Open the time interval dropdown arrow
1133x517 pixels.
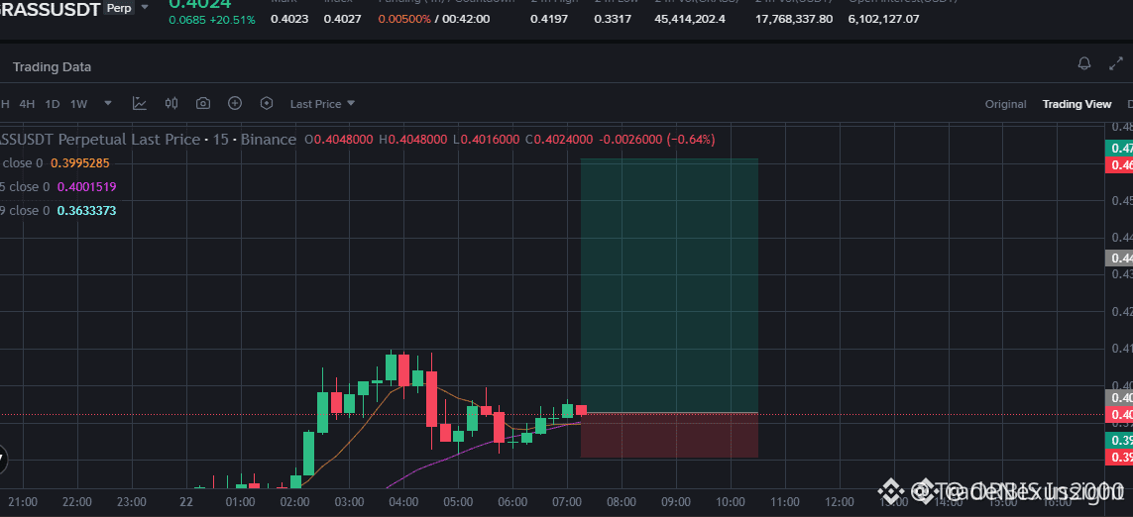(x=108, y=103)
